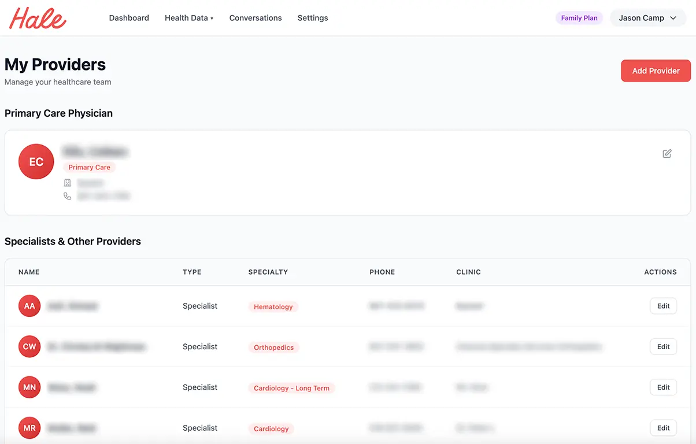Viewport: 696px width, 444px height.
Task: Edit the Hematology specialist row
Action: pyautogui.click(x=664, y=306)
